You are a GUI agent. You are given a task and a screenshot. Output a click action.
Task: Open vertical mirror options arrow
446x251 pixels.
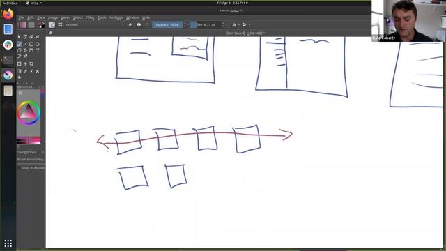[249, 25]
